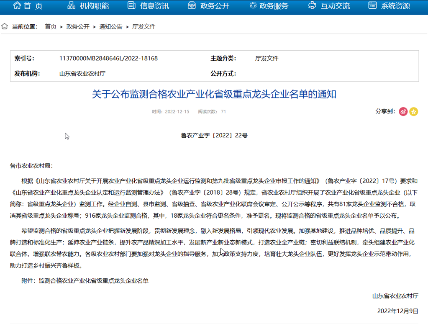Click the article title 关于公布监测合格农业产业化省级重点龙头企业名单的通知
This screenshot has height=324, width=428.
214,94
